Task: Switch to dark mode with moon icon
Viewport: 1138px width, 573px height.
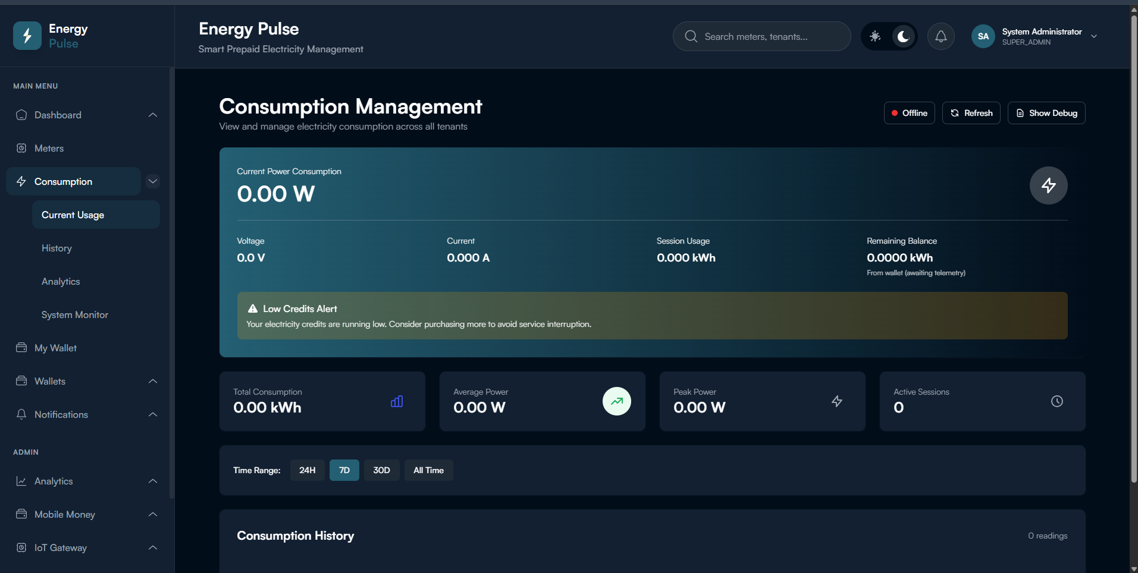Action: pos(903,36)
